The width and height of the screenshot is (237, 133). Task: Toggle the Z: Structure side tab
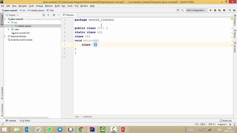click(x=2, y=110)
